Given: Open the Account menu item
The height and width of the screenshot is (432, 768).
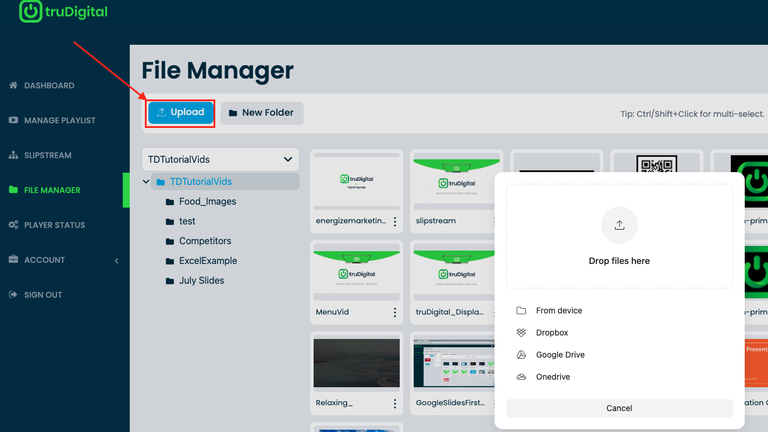Looking at the screenshot, I should (44, 260).
